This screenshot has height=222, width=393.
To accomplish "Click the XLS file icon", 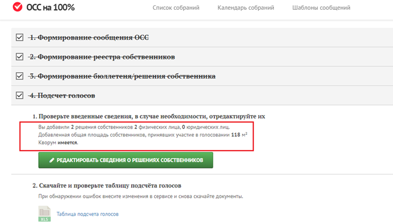I will pos(45,213).
